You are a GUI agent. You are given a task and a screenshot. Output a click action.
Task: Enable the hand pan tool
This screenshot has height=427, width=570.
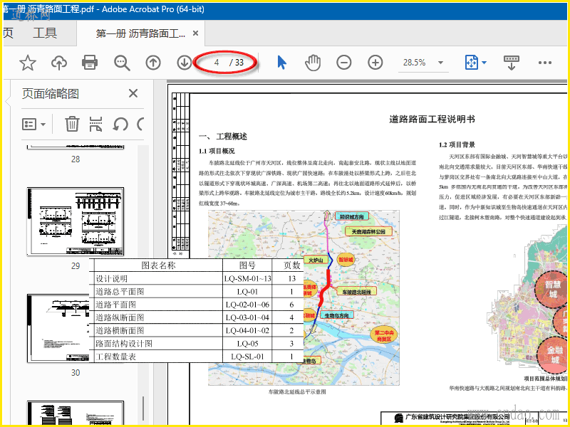(312, 63)
